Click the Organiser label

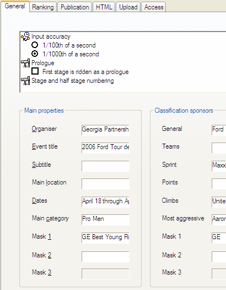pos(44,129)
